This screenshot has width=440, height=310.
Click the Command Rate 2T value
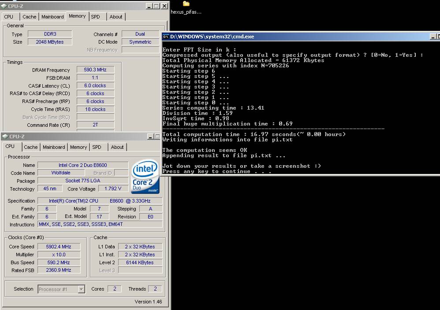pos(95,125)
